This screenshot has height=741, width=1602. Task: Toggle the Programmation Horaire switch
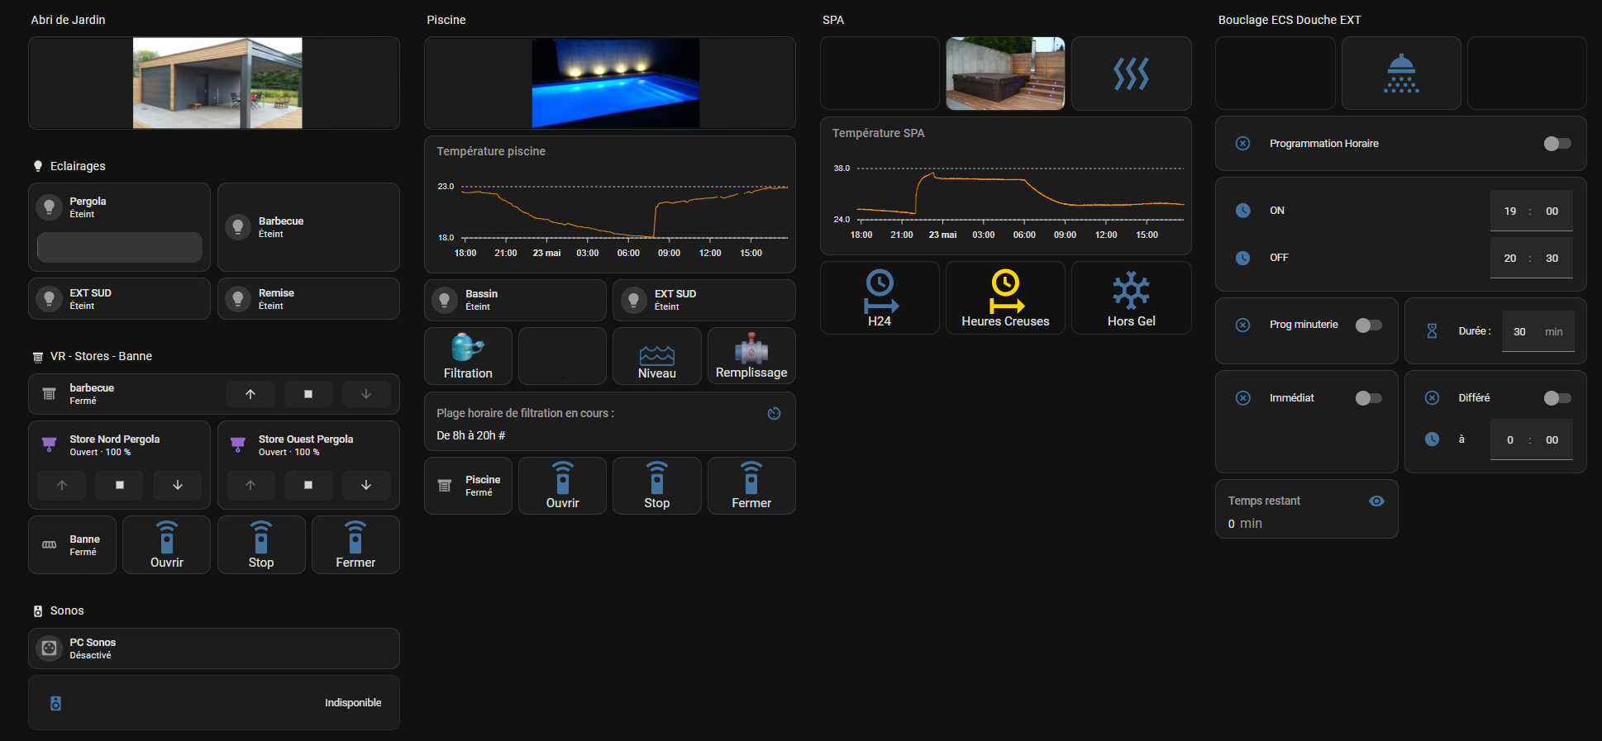coord(1557,144)
